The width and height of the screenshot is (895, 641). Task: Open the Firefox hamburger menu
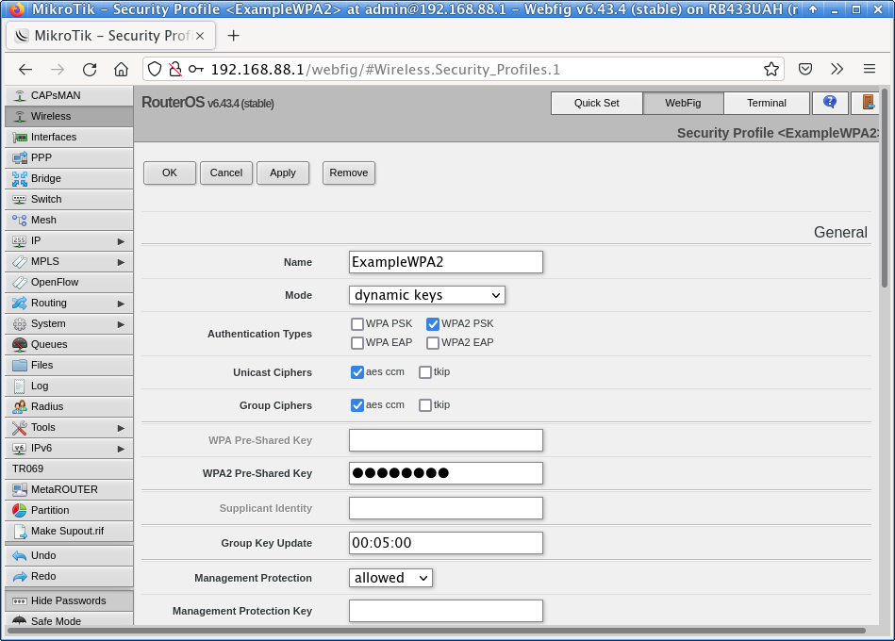coord(870,69)
